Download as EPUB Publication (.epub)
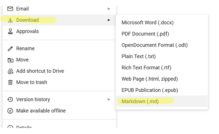The height and width of the screenshot is (134, 219). point(149,90)
